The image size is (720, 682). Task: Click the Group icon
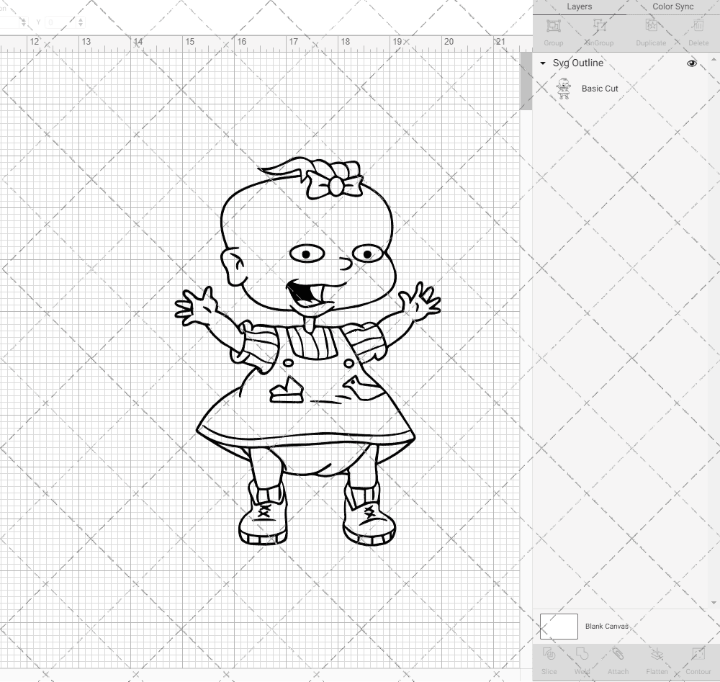553,27
